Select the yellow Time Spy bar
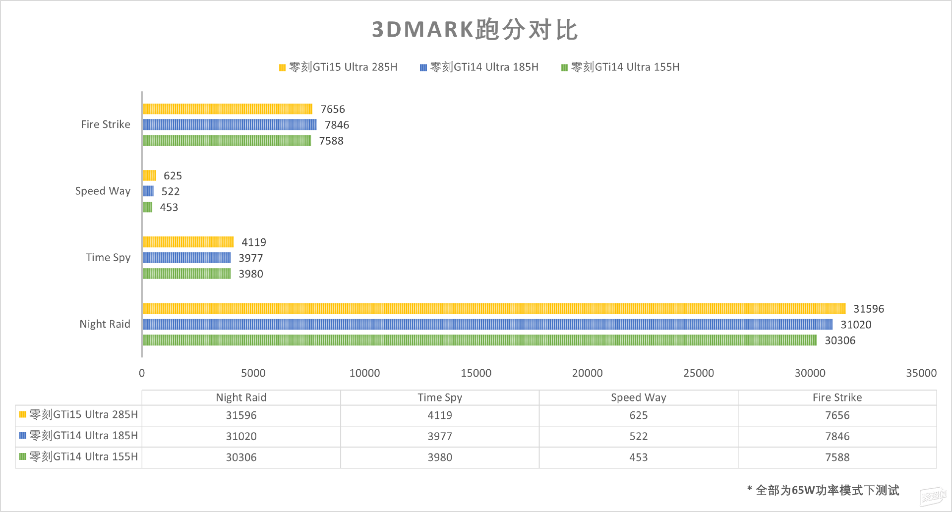Viewport: 952px width, 512px height. click(188, 242)
